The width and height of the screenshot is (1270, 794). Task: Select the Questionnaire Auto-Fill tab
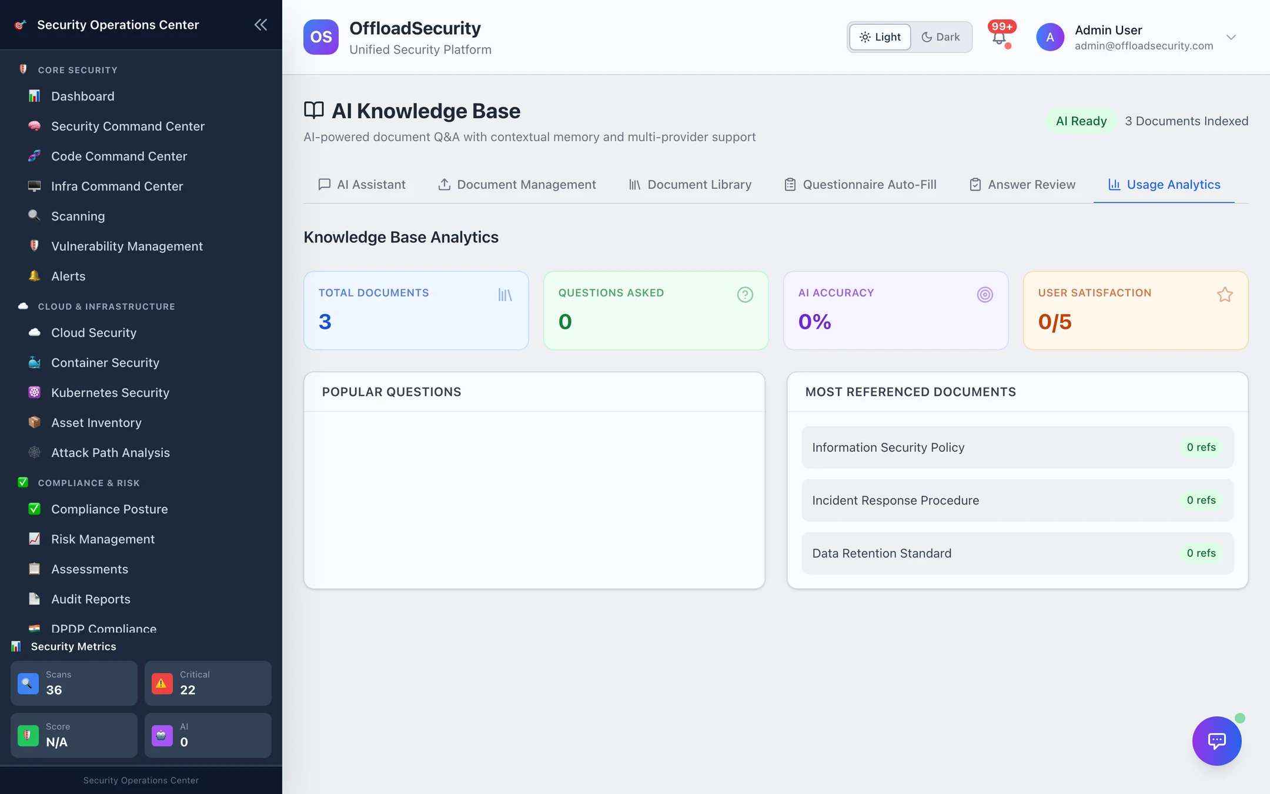(x=860, y=185)
